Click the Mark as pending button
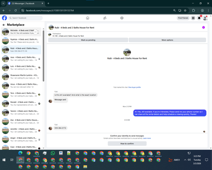Image resolution: width=212 pixels, height=170 pixels. [88, 40]
